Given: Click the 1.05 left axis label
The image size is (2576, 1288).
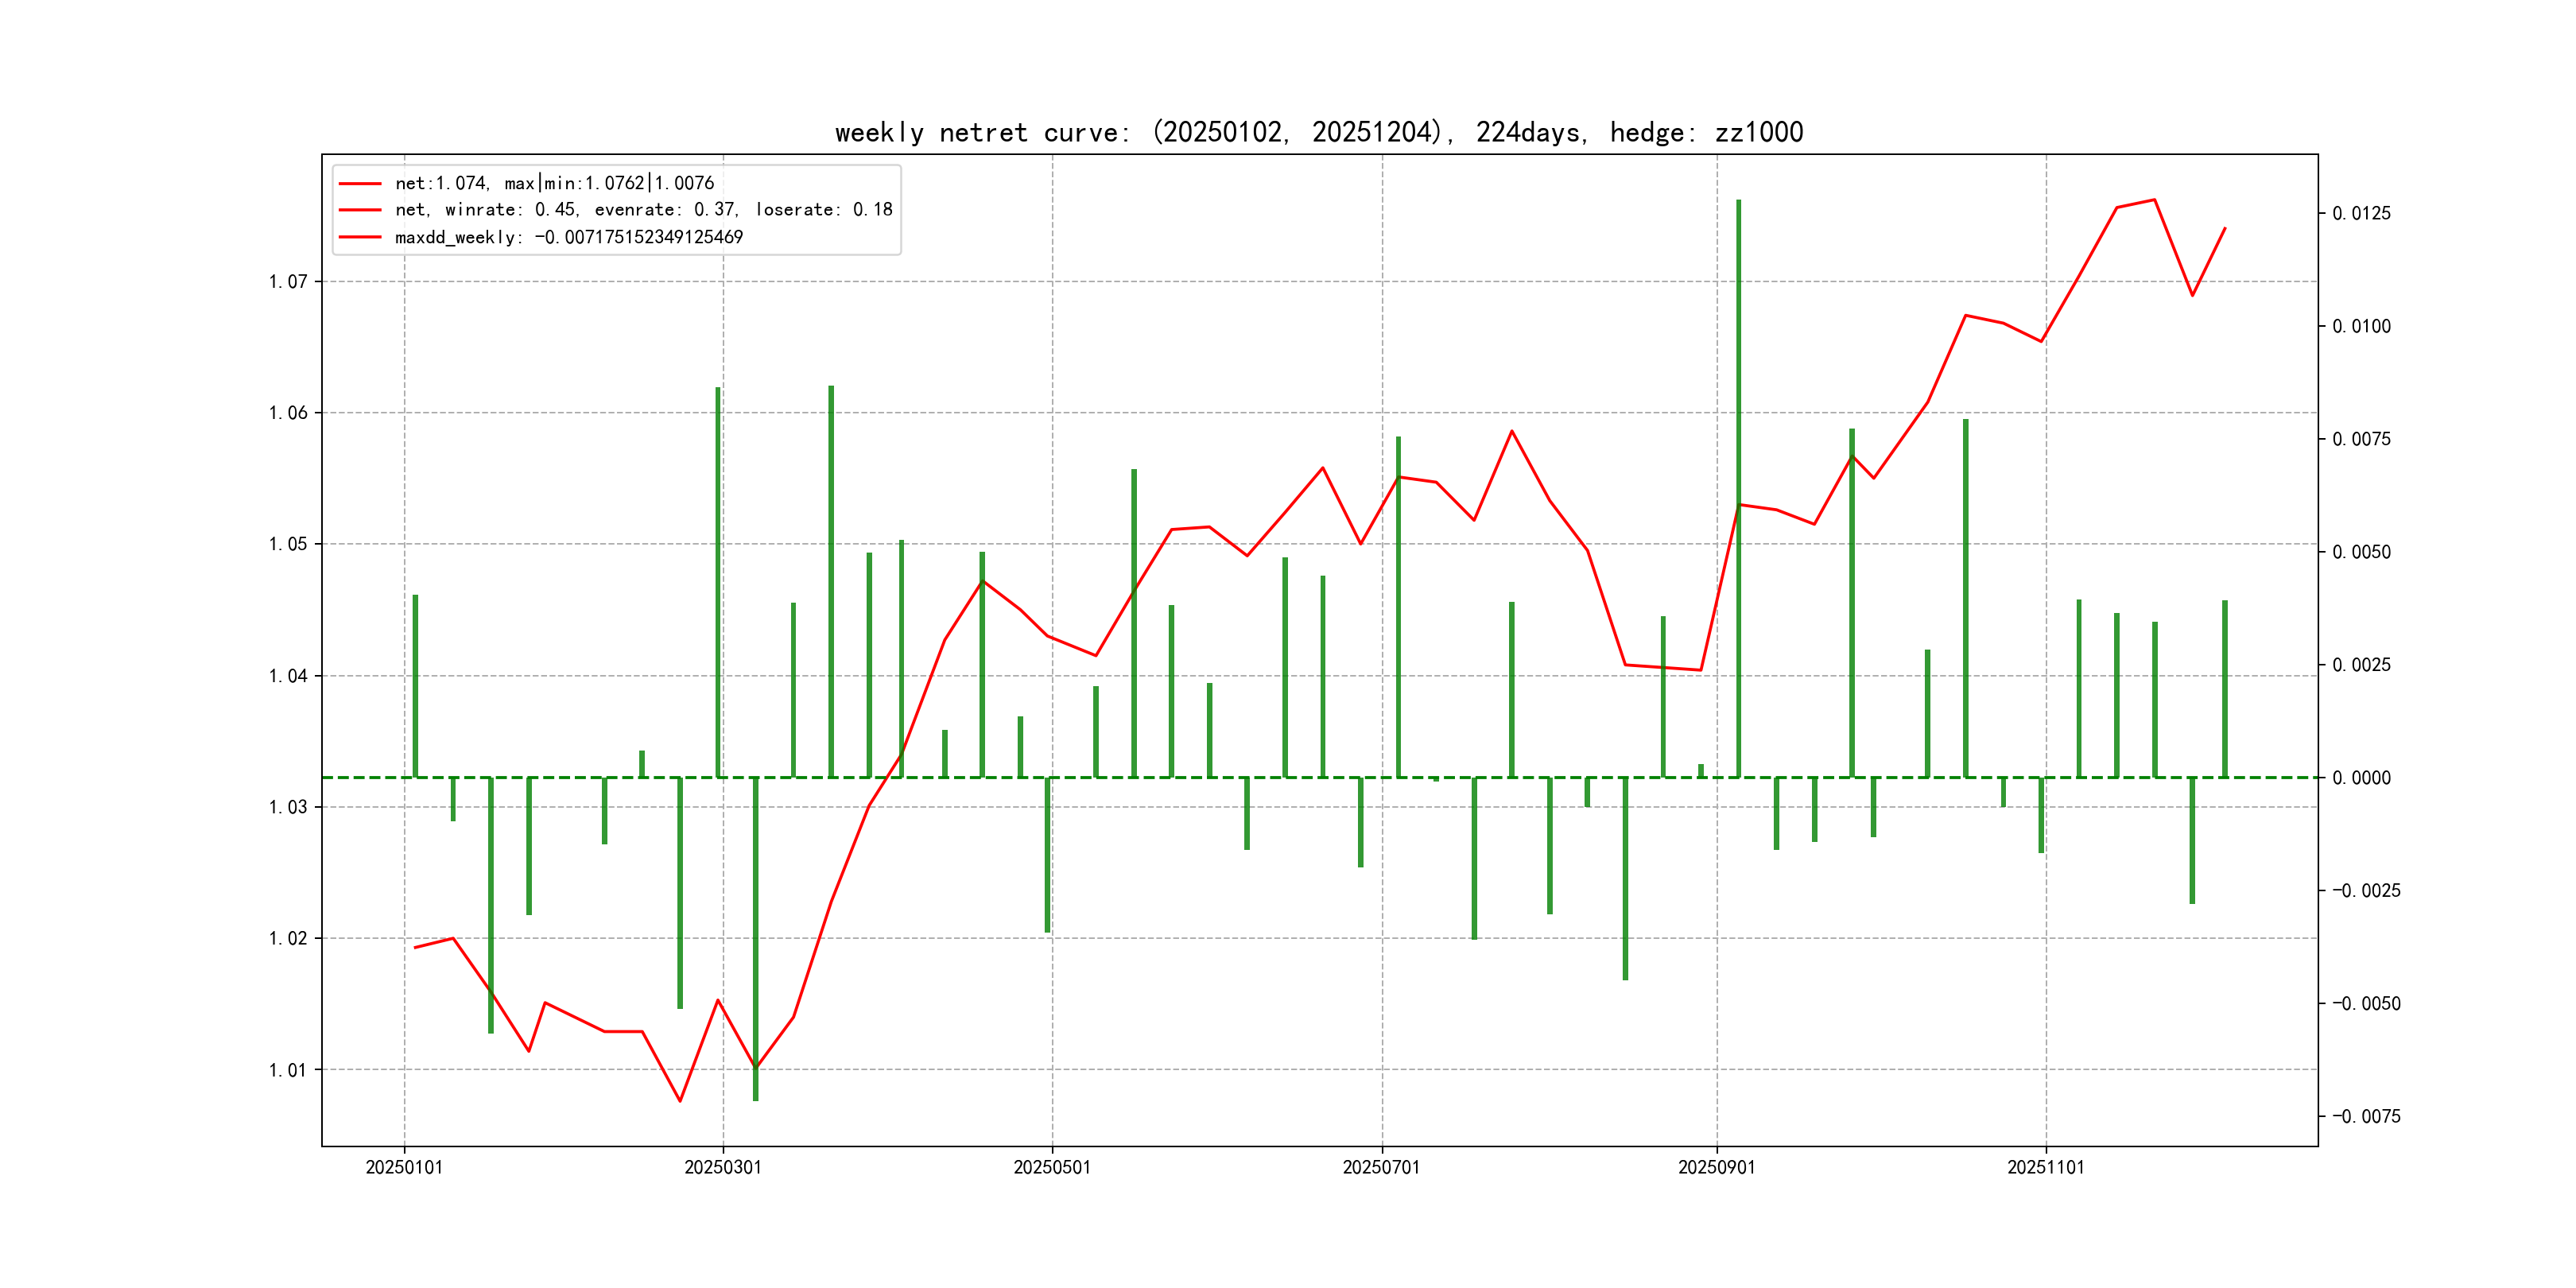Looking at the screenshot, I should click(x=288, y=544).
